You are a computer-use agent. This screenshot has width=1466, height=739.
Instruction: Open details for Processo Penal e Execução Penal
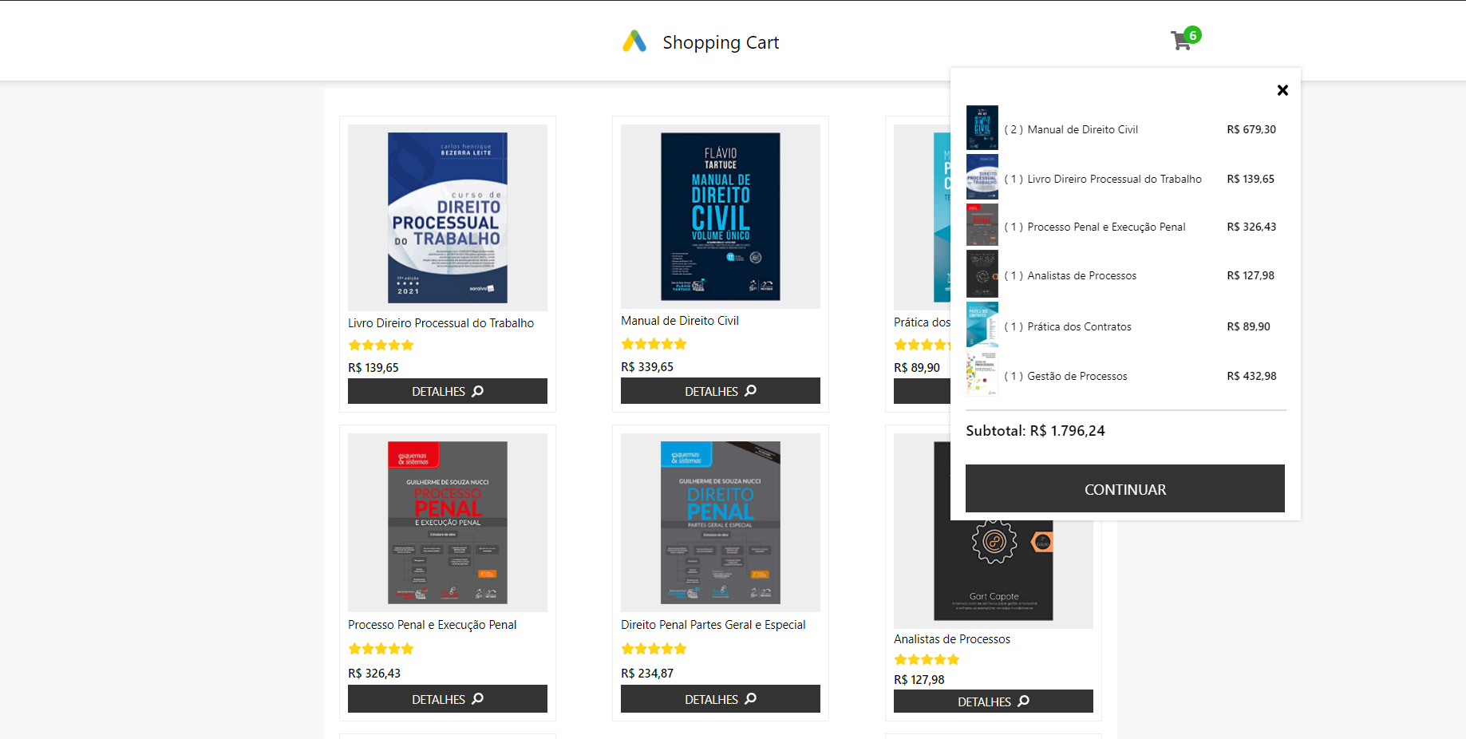[448, 699]
